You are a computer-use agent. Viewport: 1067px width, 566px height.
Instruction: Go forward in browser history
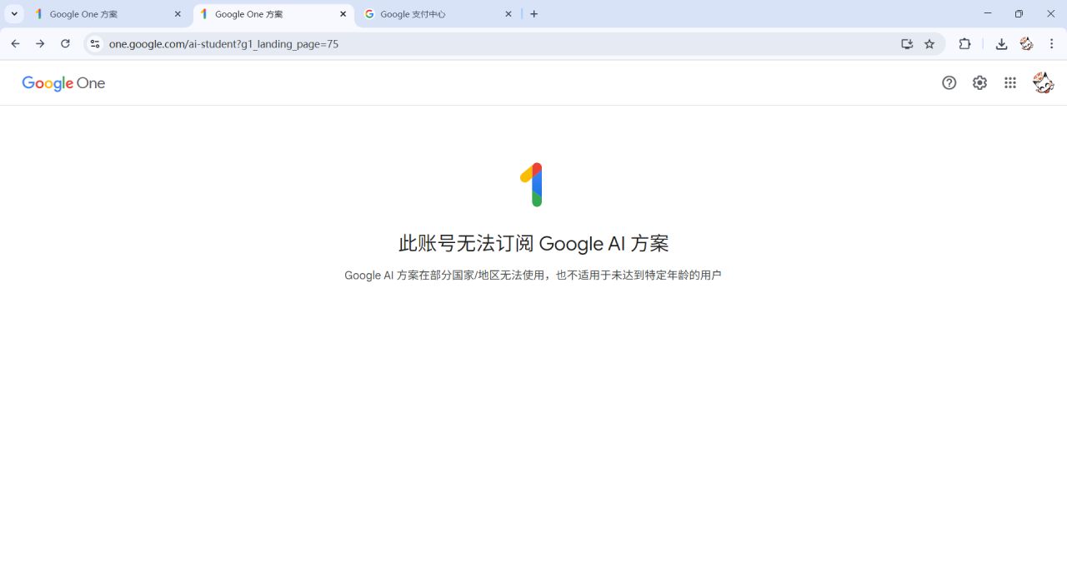tap(40, 43)
